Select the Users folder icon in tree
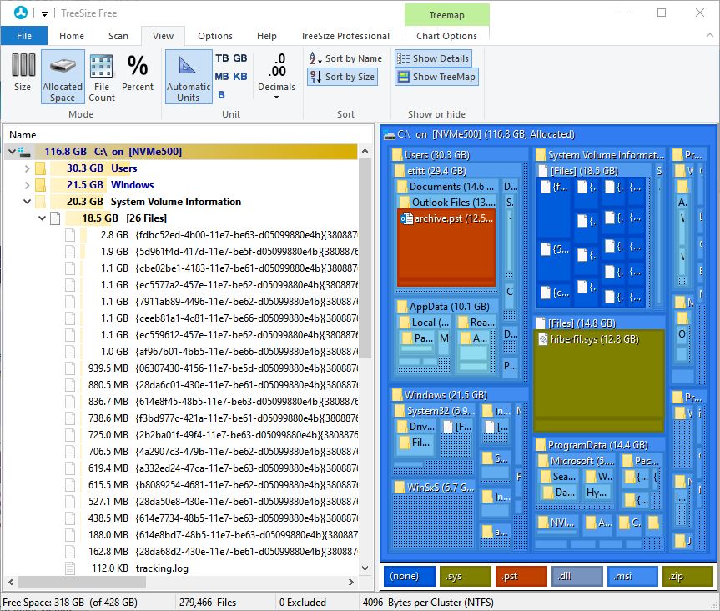Screen dimensions: 720x611 (x=40, y=168)
